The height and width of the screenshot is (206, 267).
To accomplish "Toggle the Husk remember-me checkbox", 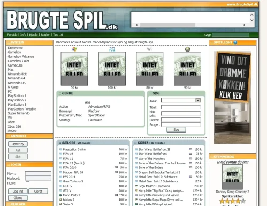I will point(27,183).
